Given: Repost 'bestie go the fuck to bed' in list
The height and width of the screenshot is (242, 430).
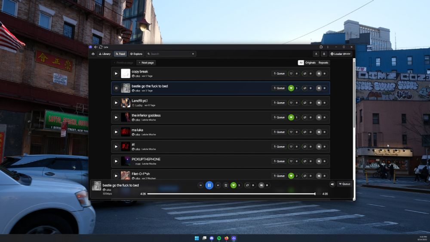Looking at the screenshot, I should point(305,88).
